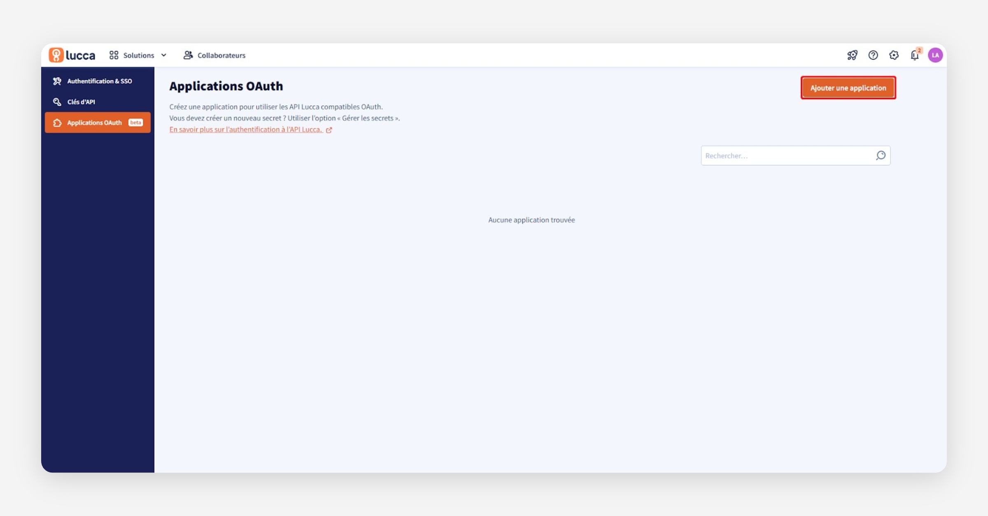Select Applications OAuth sidebar item
988x516 pixels.
click(x=94, y=123)
